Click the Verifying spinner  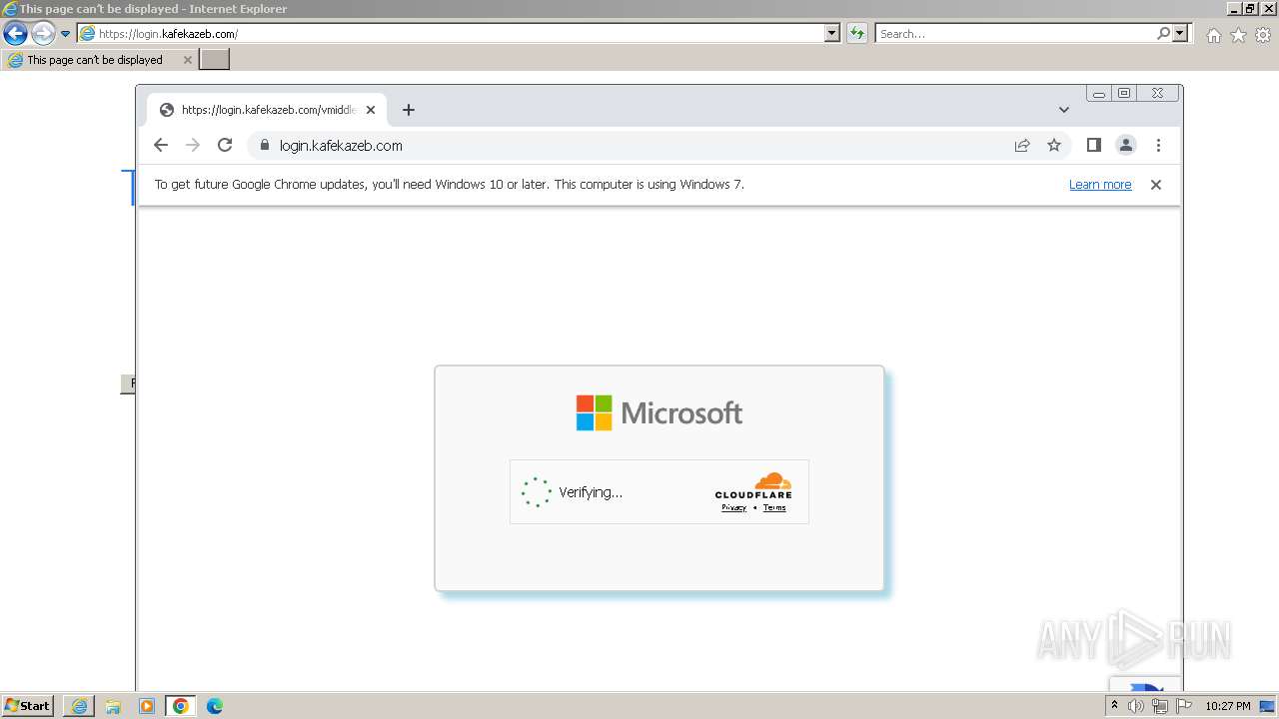[x=537, y=492]
